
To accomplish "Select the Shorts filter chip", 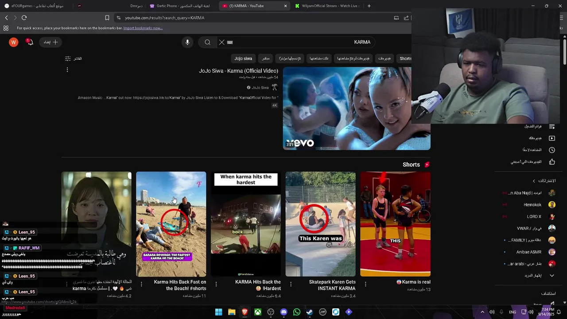I will tap(405, 58).
